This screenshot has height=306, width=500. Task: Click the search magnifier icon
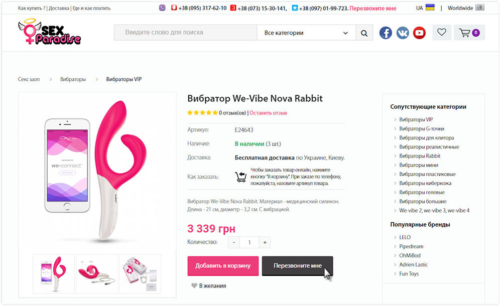(x=364, y=33)
